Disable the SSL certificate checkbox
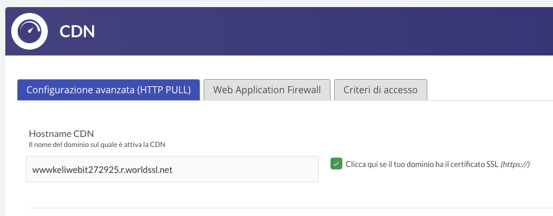The image size is (553, 216). [x=336, y=163]
